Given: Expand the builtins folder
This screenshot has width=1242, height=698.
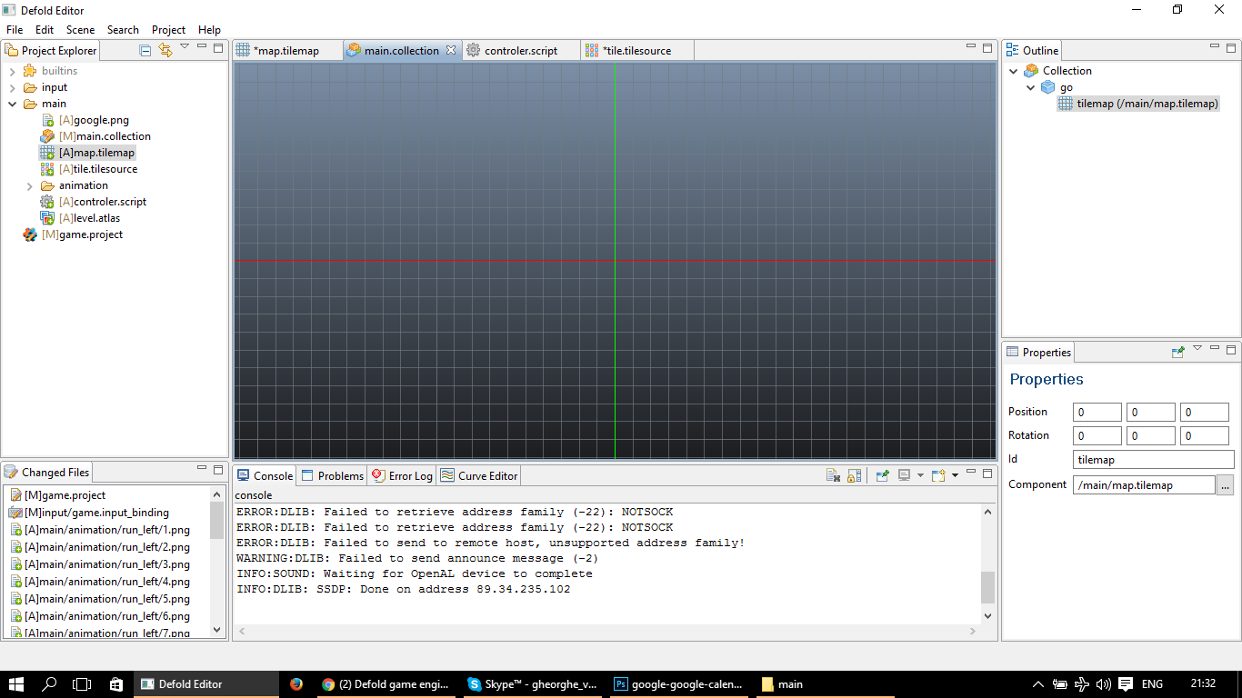Looking at the screenshot, I should pos(12,71).
